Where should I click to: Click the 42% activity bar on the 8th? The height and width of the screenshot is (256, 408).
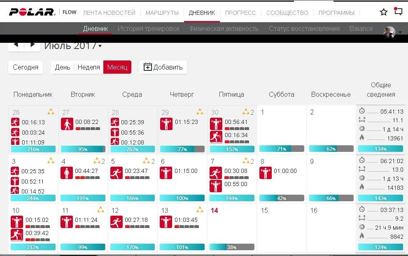point(282,198)
